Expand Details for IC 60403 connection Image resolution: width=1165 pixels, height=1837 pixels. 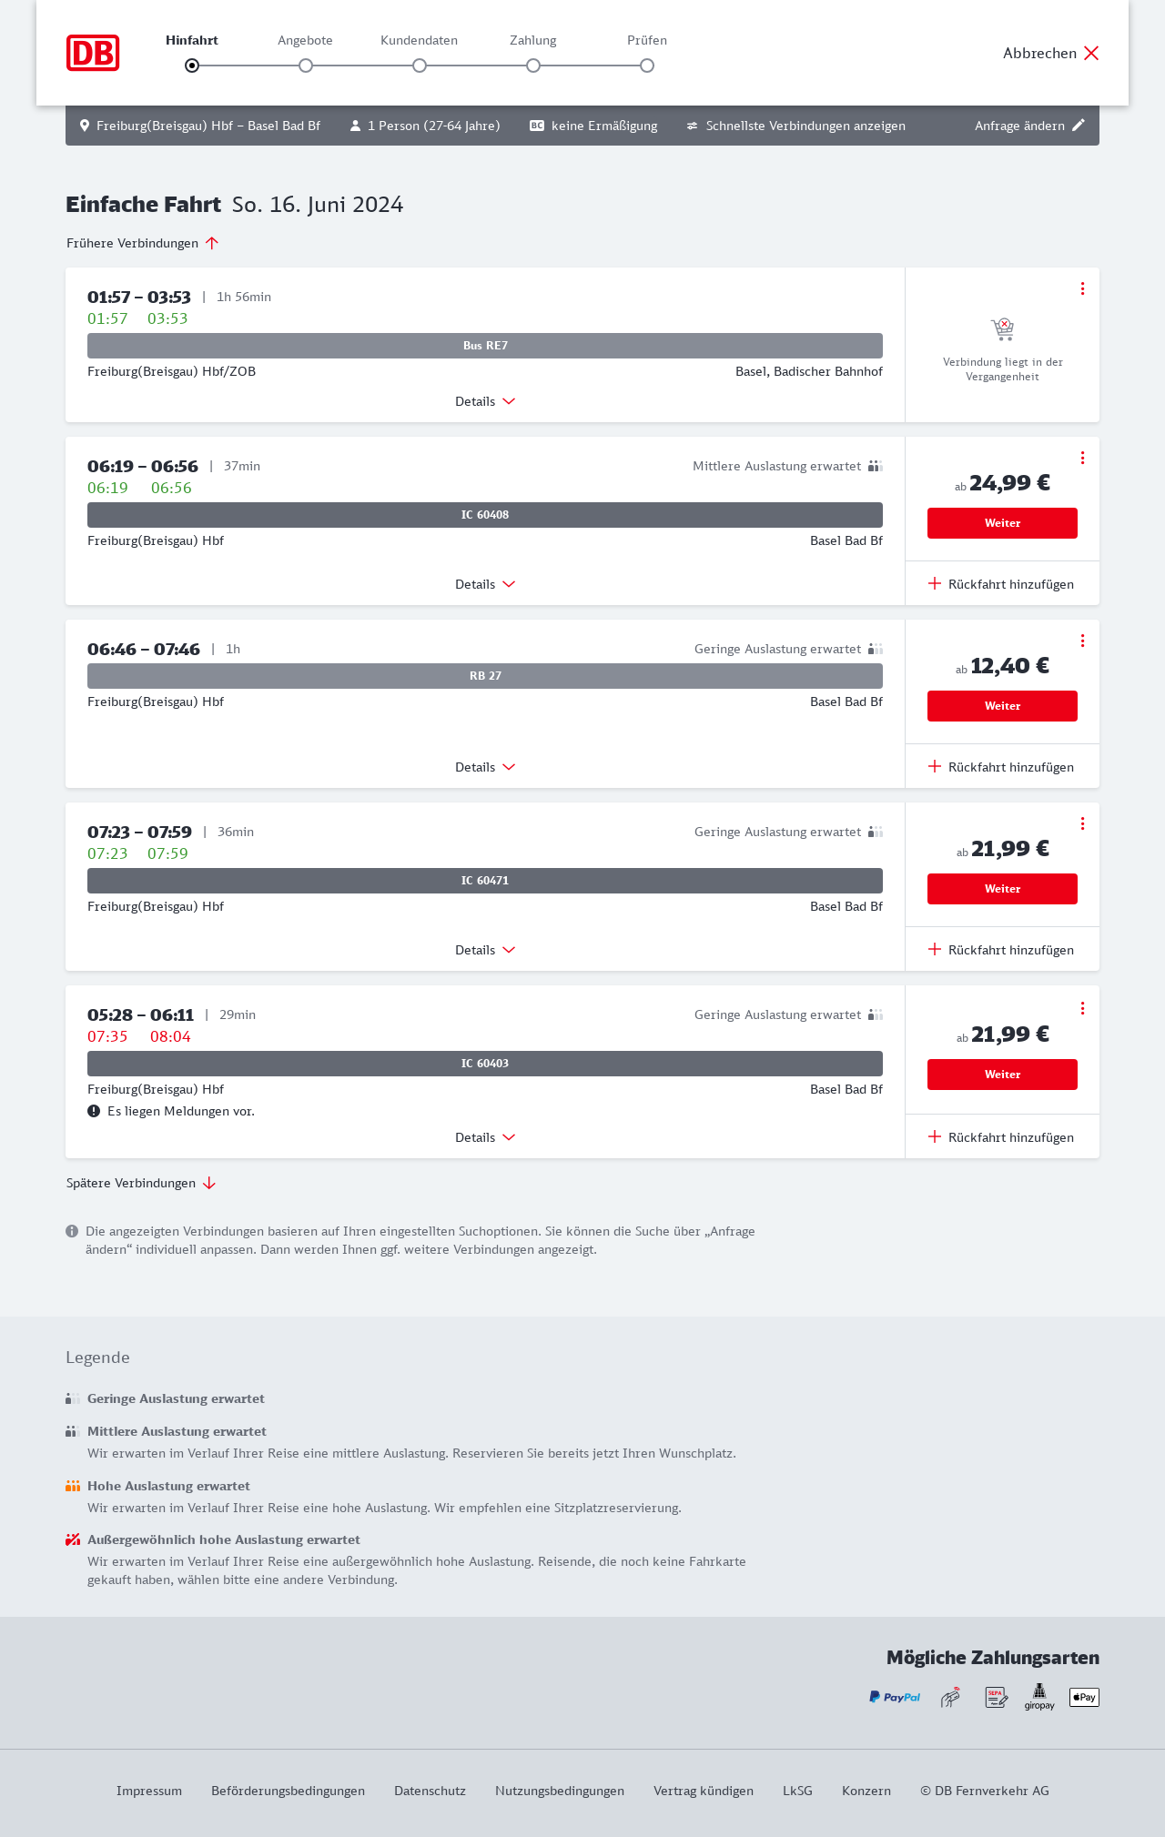(485, 1137)
